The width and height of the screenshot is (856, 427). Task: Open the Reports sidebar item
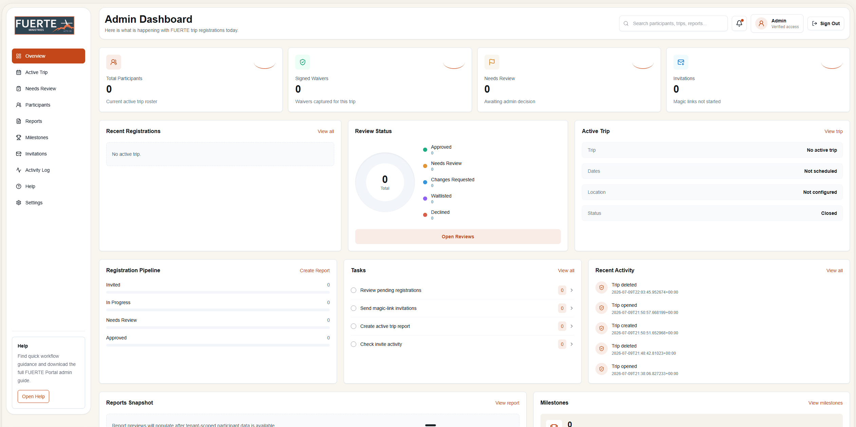49,121
